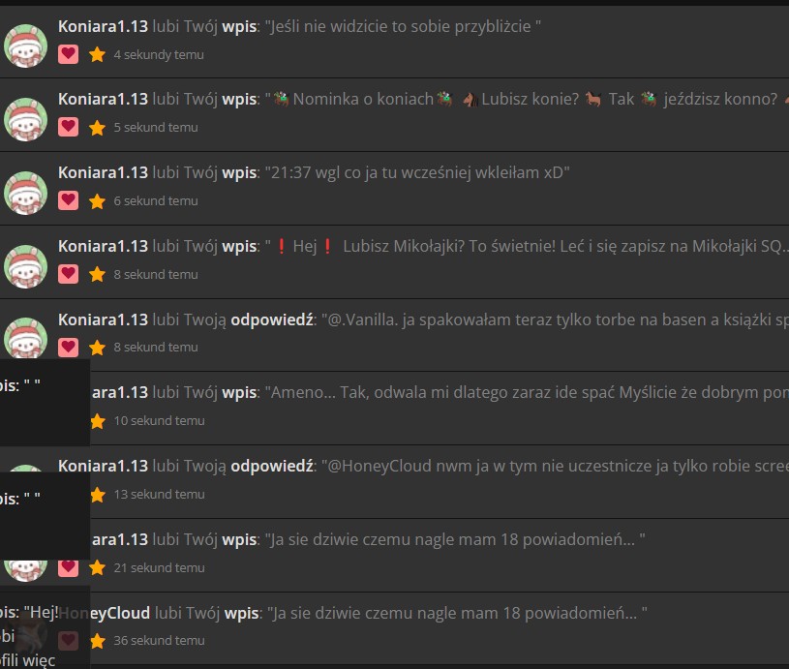This screenshot has width=789, height=669.
Task: Open Koniara1.13 profile link in top notification
Action: point(103,26)
